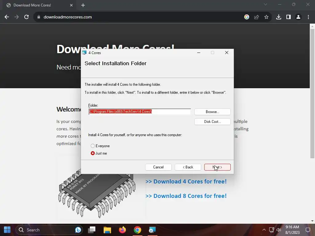Toggle the Chrome side panel icon
The height and width of the screenshot is (236, 315).
point(289,17)
